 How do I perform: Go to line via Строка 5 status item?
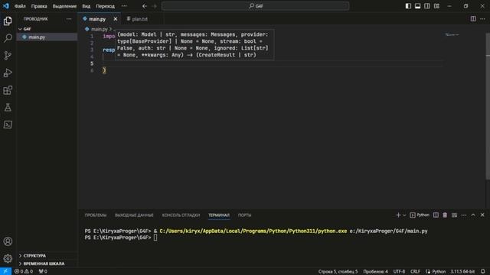338,272
